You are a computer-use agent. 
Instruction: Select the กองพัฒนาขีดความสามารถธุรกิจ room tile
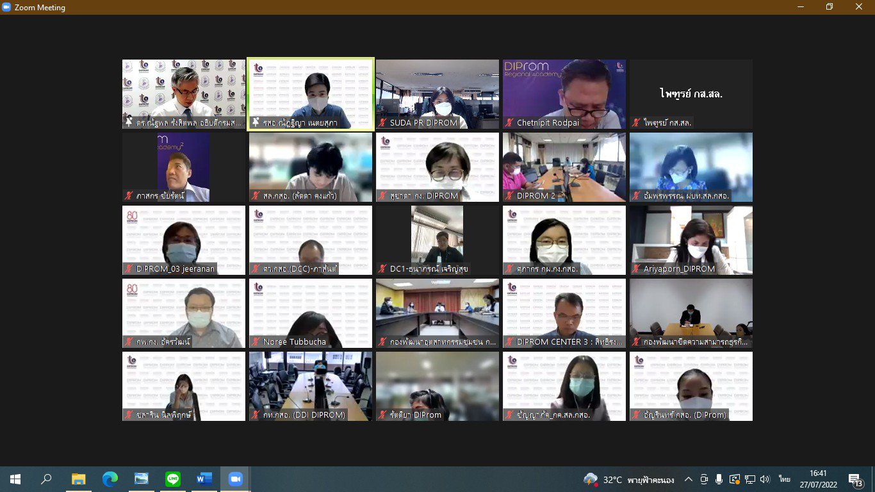pyautogui.click(x=691, y=313)
